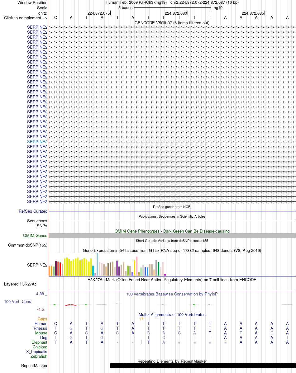Click the black RepeatMasker element bar

pyautogui.click(x=203, y=366)
